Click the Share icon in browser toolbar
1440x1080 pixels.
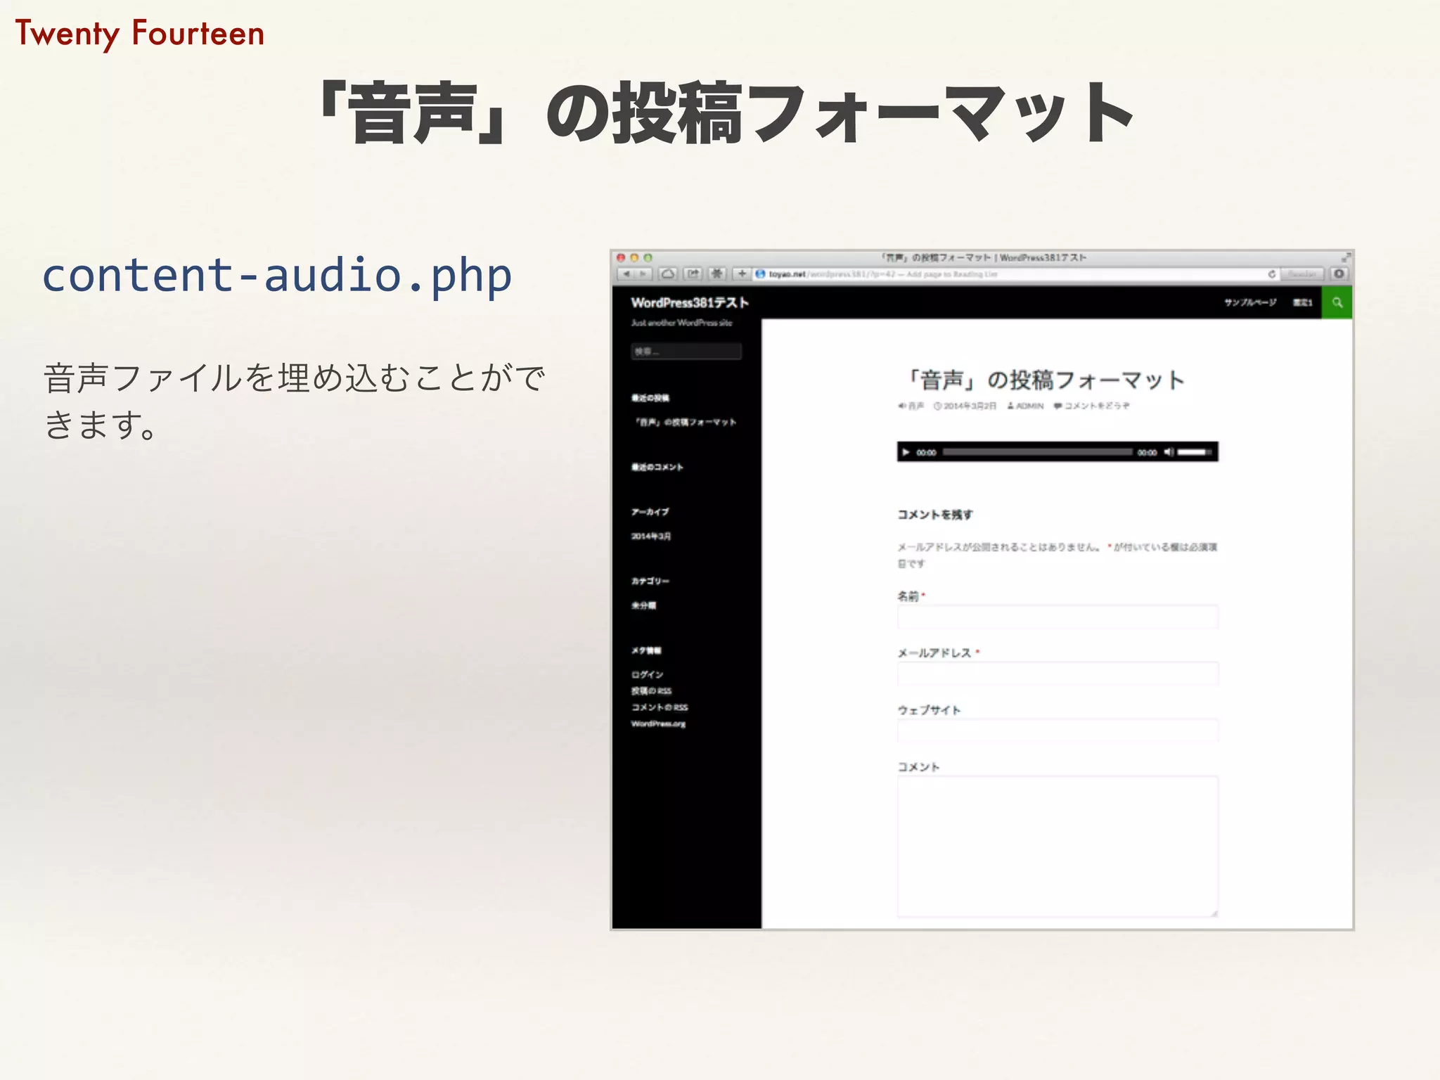click(x=693, y=274)
